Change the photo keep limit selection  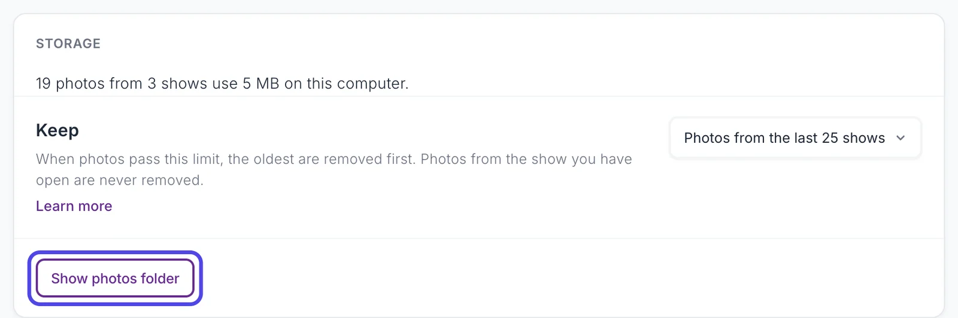pos(795,138)
